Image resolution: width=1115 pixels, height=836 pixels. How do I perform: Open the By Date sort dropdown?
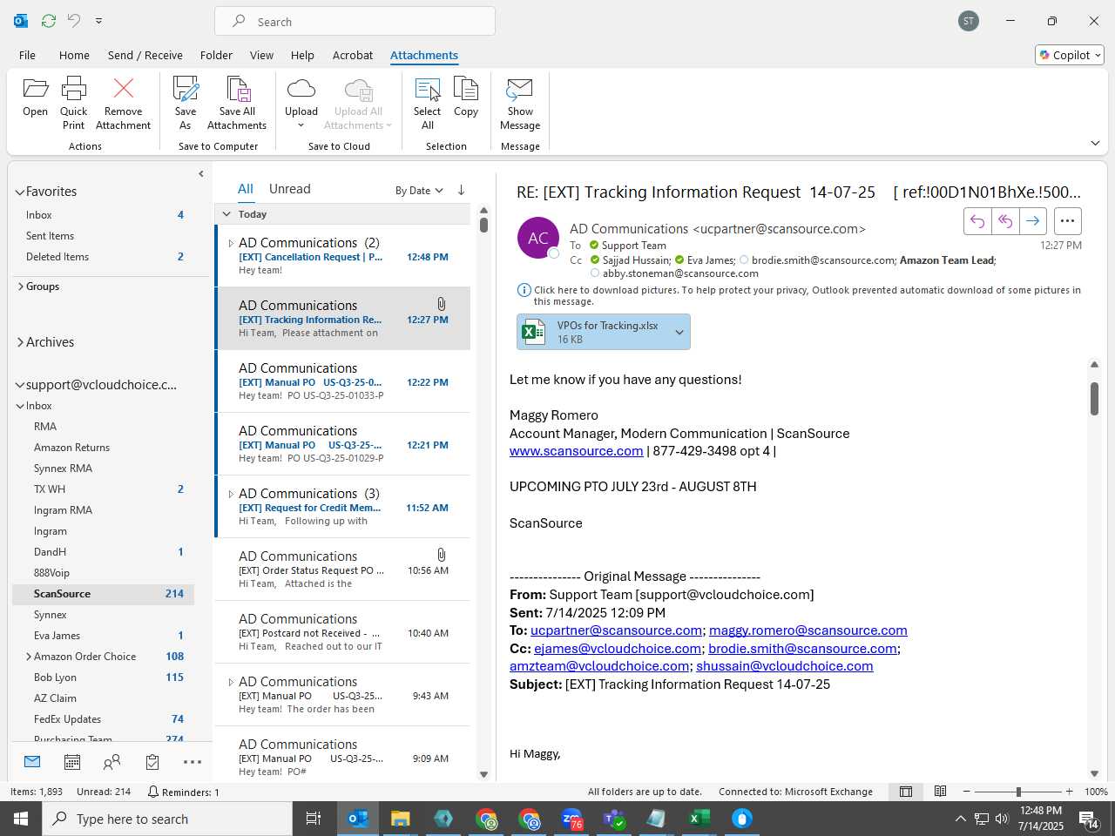pyautogui.click(x=419, y=190)
